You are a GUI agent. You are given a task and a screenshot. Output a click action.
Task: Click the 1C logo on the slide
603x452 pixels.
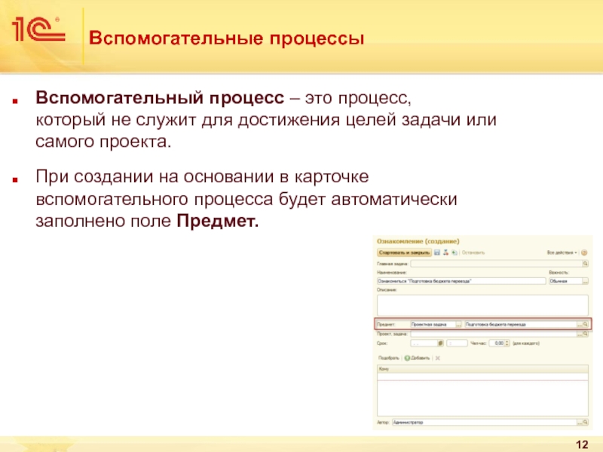[x=38, y=29]
